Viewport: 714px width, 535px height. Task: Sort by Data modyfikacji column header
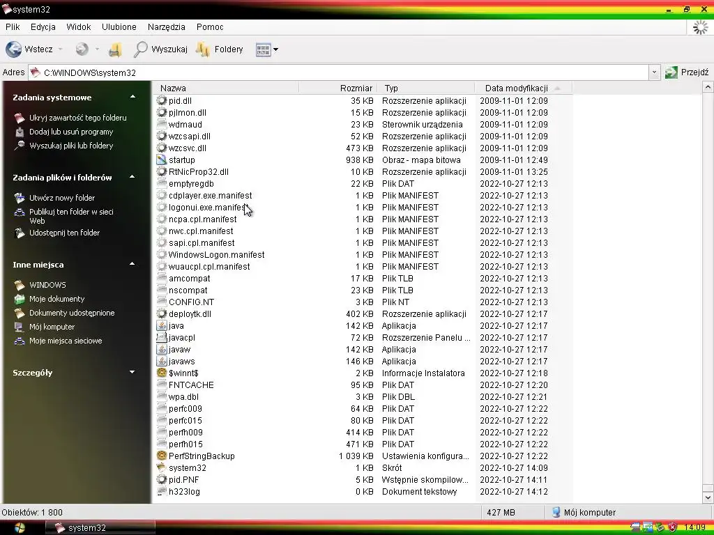pyautogui.click(x=523, y=88)
